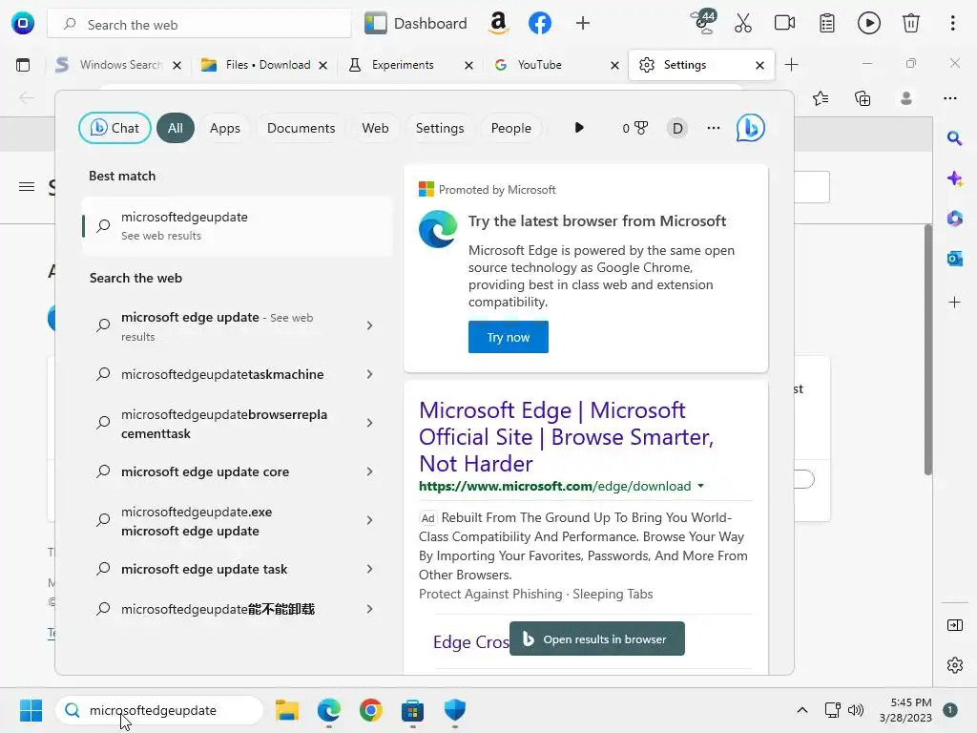Screen dimensions: 977x733
Task: Open Microsoft 365 icon in Edge sidebar
Action: [954, 219]
